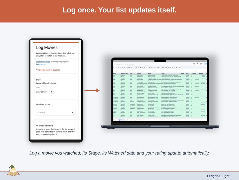The height and width of the screenshot is (180, 239).
Task: Click the insert link icon in the toolbar
Action: point(169,67)
